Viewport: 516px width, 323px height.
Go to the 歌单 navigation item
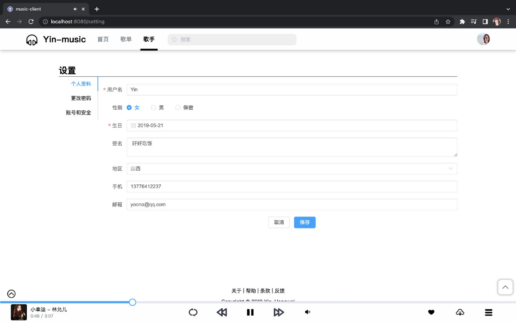(126, 39)
